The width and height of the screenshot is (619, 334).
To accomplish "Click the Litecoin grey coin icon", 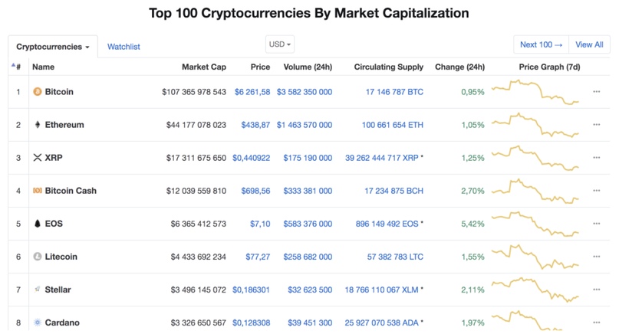I will [37, 257].
